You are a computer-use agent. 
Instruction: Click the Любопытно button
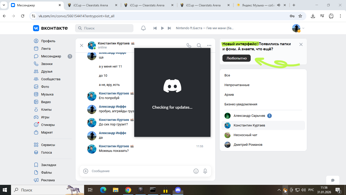pos(236,58)
